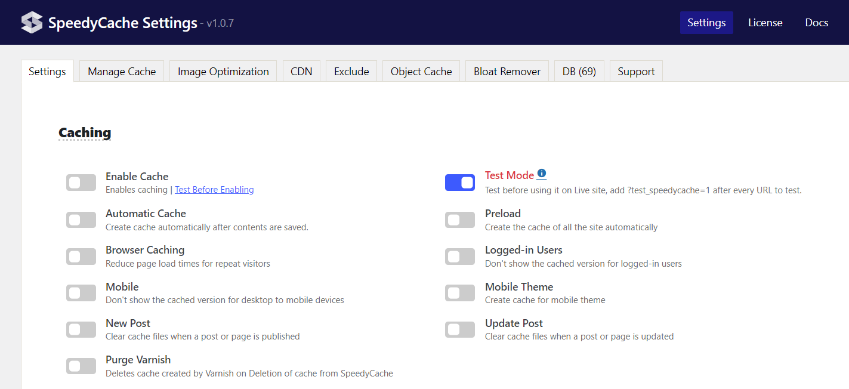Turn on the Enable Cache toggle
Image resolution: width=849 pixels, height=389 pixels.
pos(81,183)
